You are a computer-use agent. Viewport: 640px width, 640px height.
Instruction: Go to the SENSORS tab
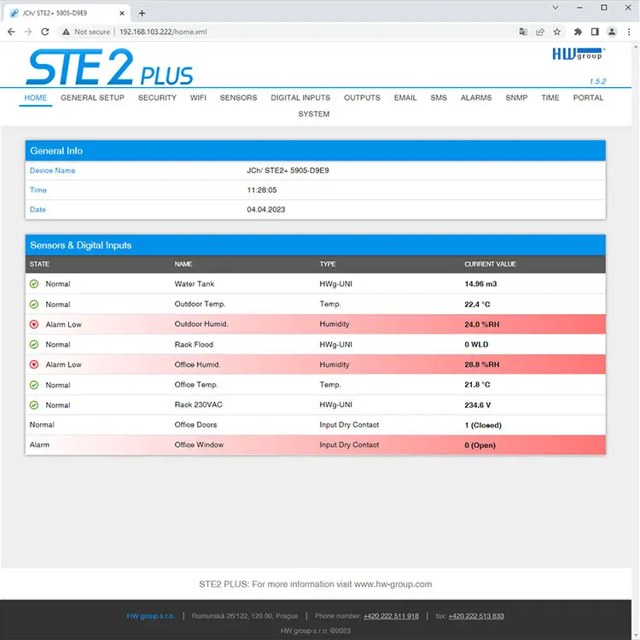coord(238,97)
